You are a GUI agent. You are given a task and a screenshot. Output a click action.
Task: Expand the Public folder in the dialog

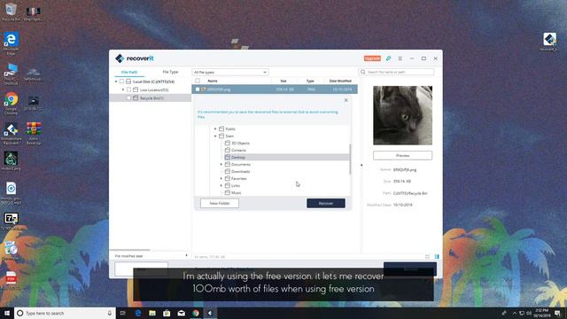(x=215, y=128)
